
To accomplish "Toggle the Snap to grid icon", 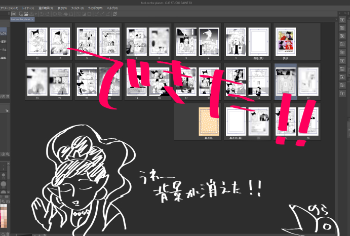I will click(107, 14).
